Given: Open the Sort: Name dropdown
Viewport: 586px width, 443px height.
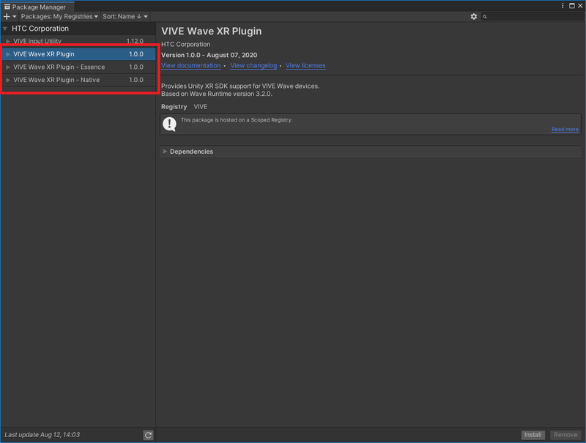Looking at the screenshot, I should point(125,16).
